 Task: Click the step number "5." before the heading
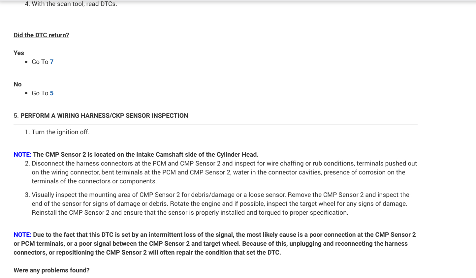(16, 116)
